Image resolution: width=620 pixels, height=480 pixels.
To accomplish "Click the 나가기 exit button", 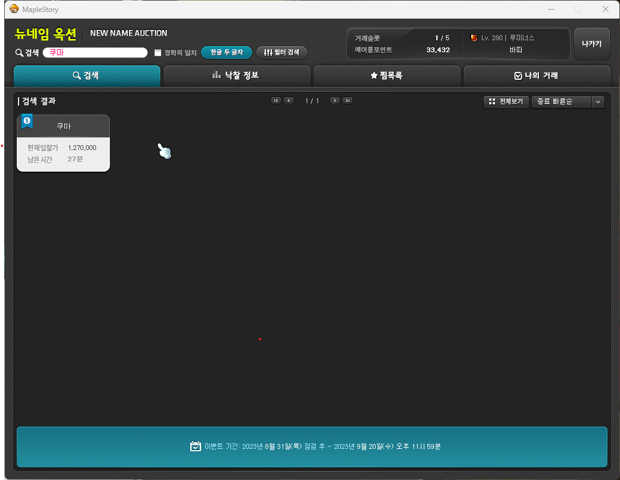I will coord(592,44).
